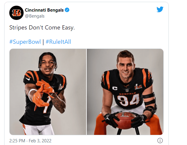Screen dimensions: 187x145
Task: Click the 2:25 PM timestamp
Action: (17, 141)
